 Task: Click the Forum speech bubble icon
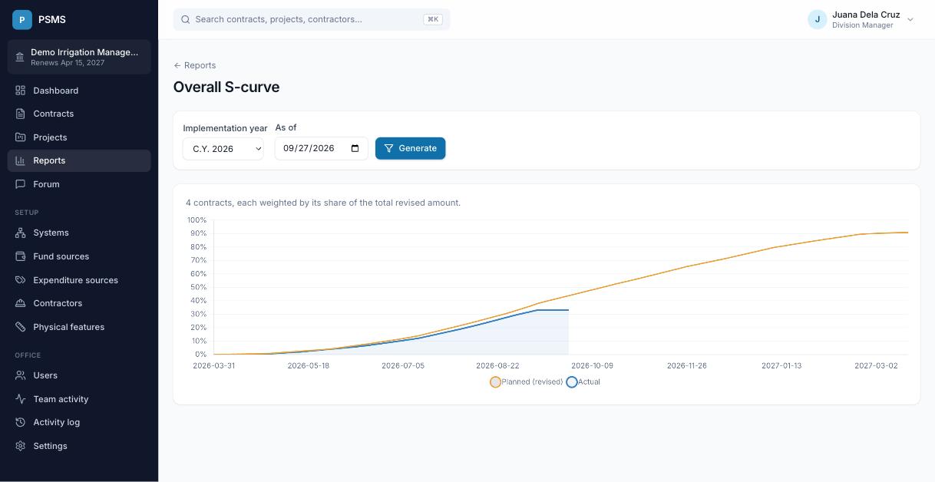point(21,184)
